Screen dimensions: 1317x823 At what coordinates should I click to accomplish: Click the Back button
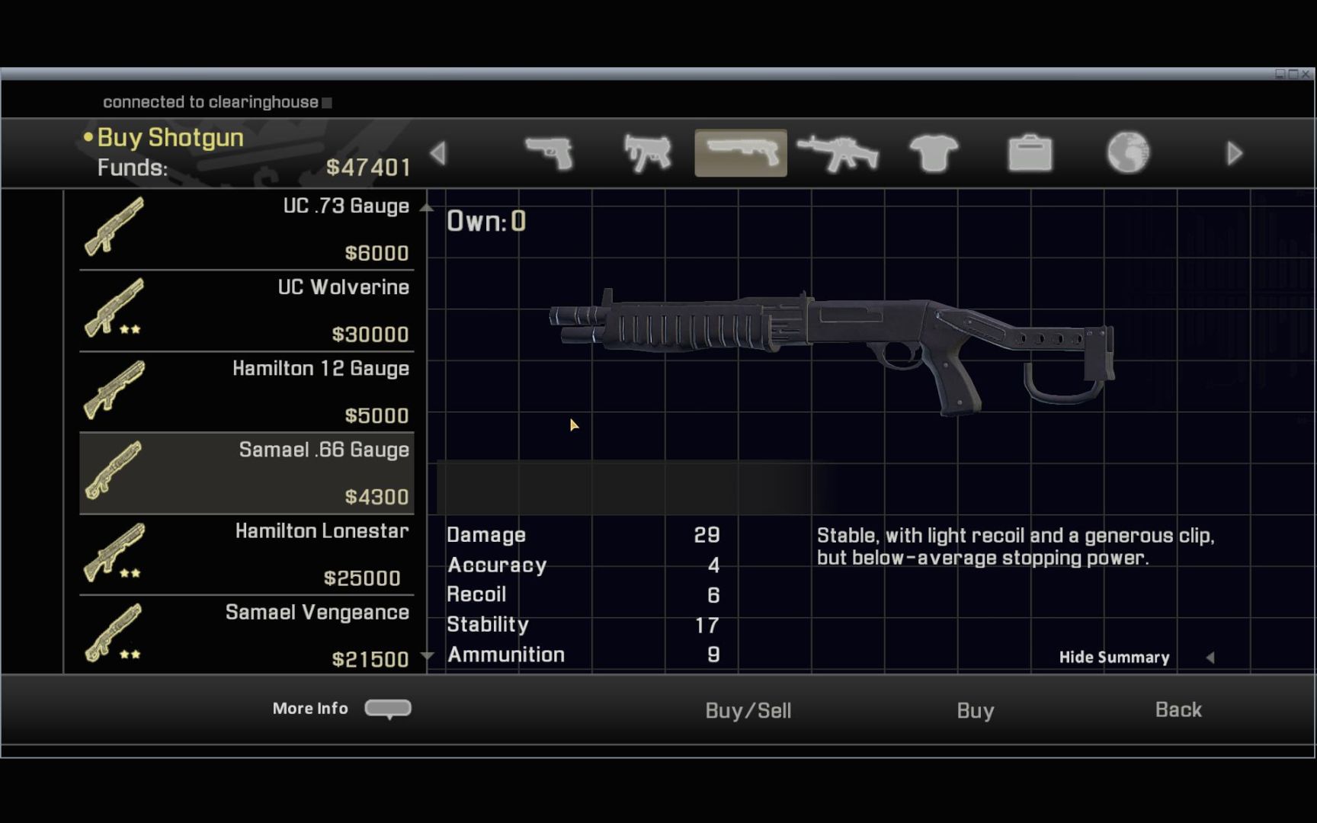(1178, 709)
